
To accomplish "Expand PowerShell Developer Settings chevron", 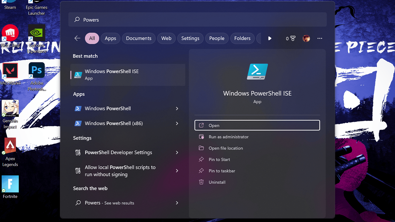I will [177, 153].
